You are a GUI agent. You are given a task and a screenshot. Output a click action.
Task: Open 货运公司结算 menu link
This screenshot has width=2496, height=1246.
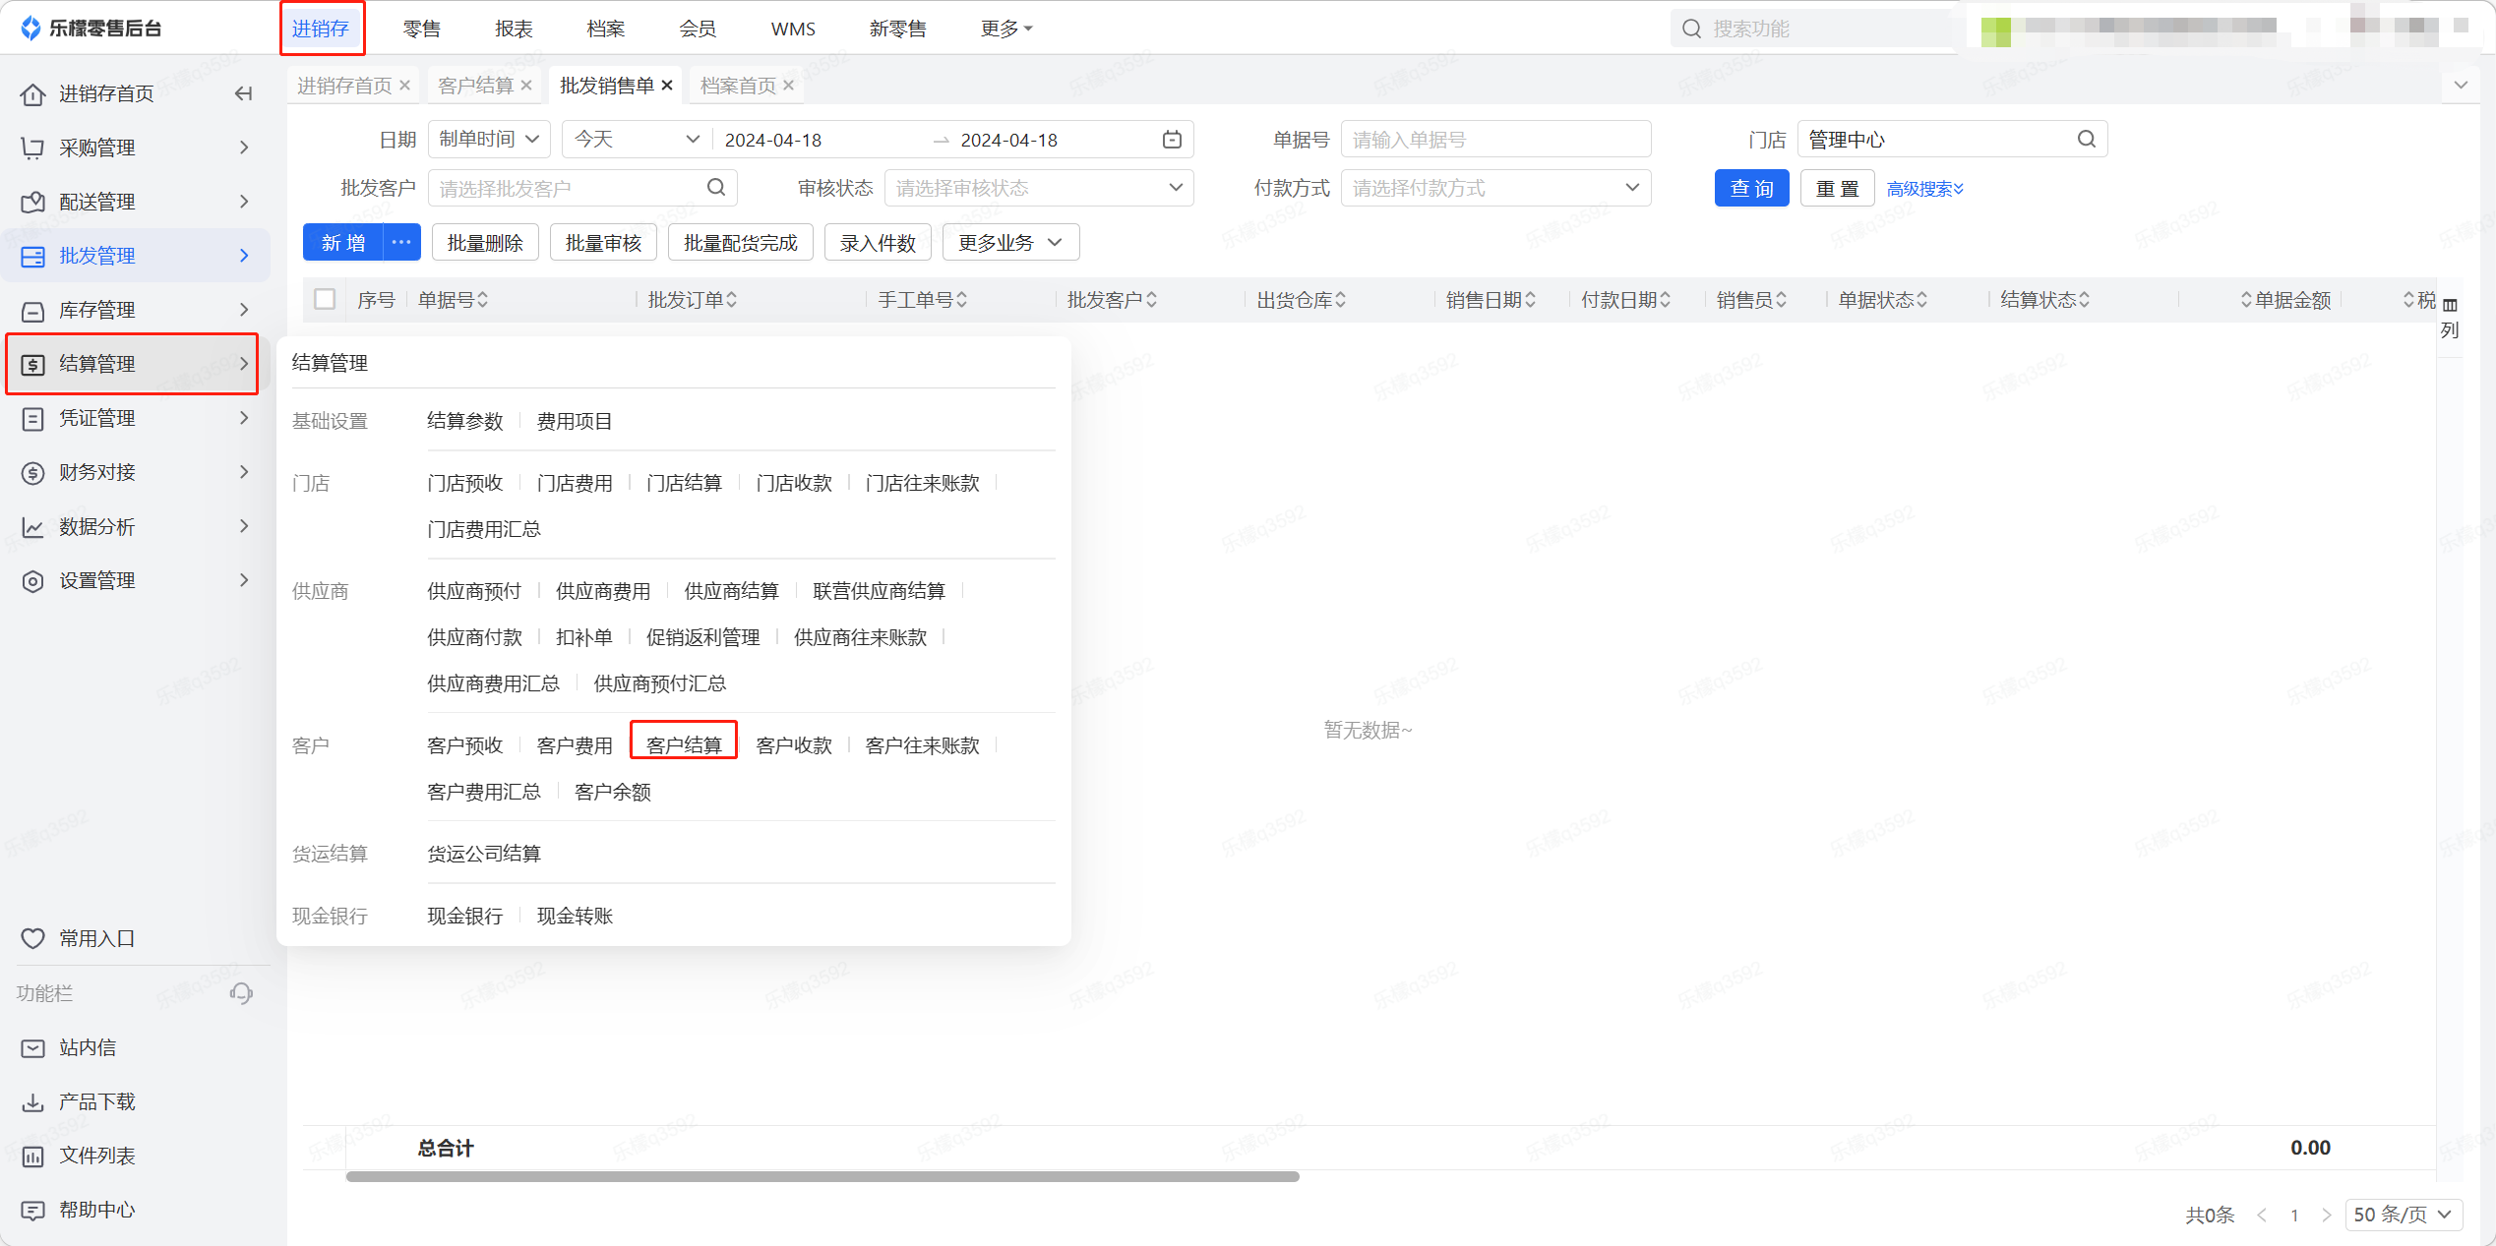[x=483, y=854]
